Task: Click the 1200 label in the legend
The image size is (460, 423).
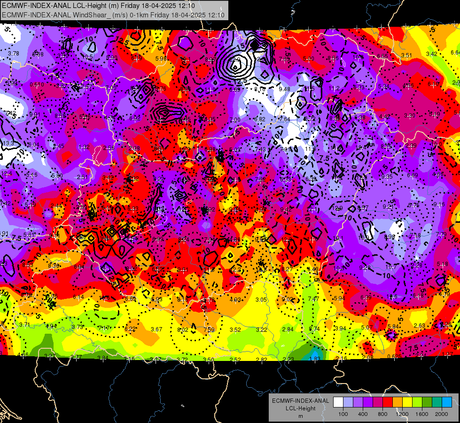Action: click(x=402, y=414)
